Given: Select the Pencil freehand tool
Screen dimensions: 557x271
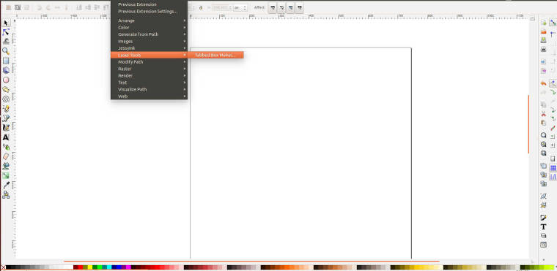Looking at the screenshot, I should [6, 108].
